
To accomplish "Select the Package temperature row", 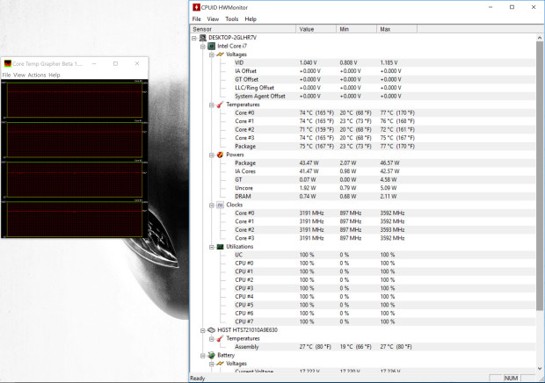I will tap(362, 146).
